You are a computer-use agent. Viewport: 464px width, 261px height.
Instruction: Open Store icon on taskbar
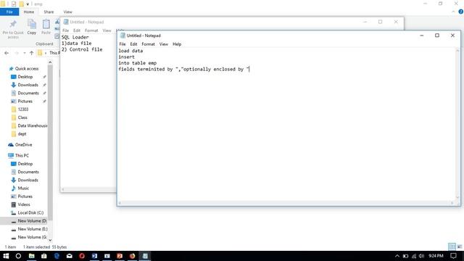tap(44, 256)
